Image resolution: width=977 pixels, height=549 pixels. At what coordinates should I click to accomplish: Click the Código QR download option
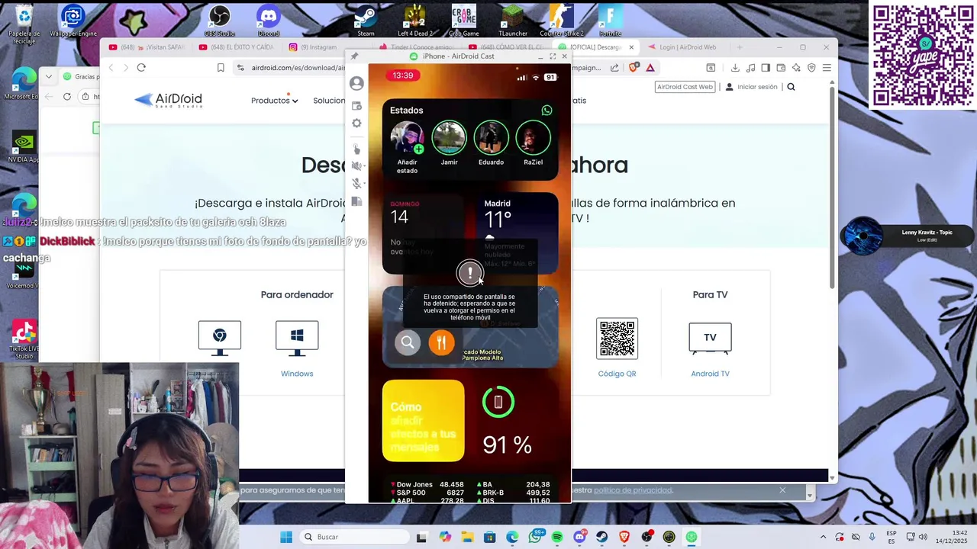(x=617, y=348)
